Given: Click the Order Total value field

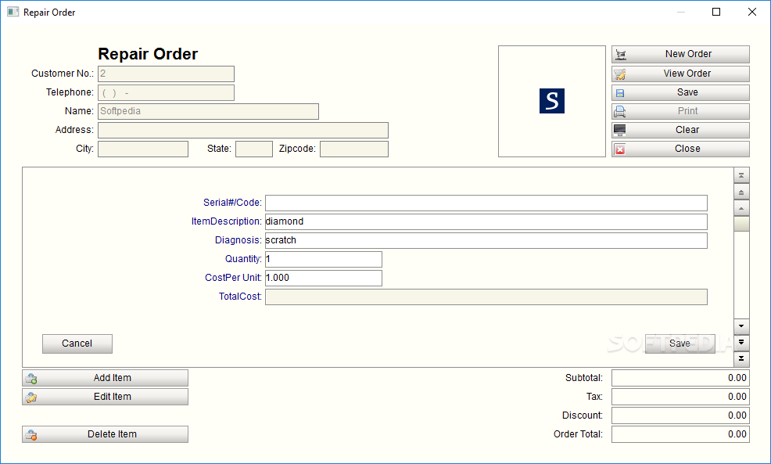Looking at the screenshot, I should 680,434.
